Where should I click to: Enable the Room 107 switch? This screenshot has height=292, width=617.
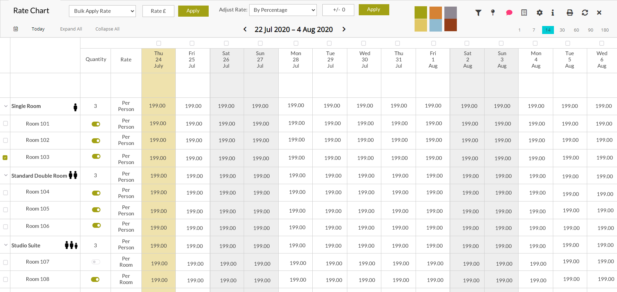96,262
